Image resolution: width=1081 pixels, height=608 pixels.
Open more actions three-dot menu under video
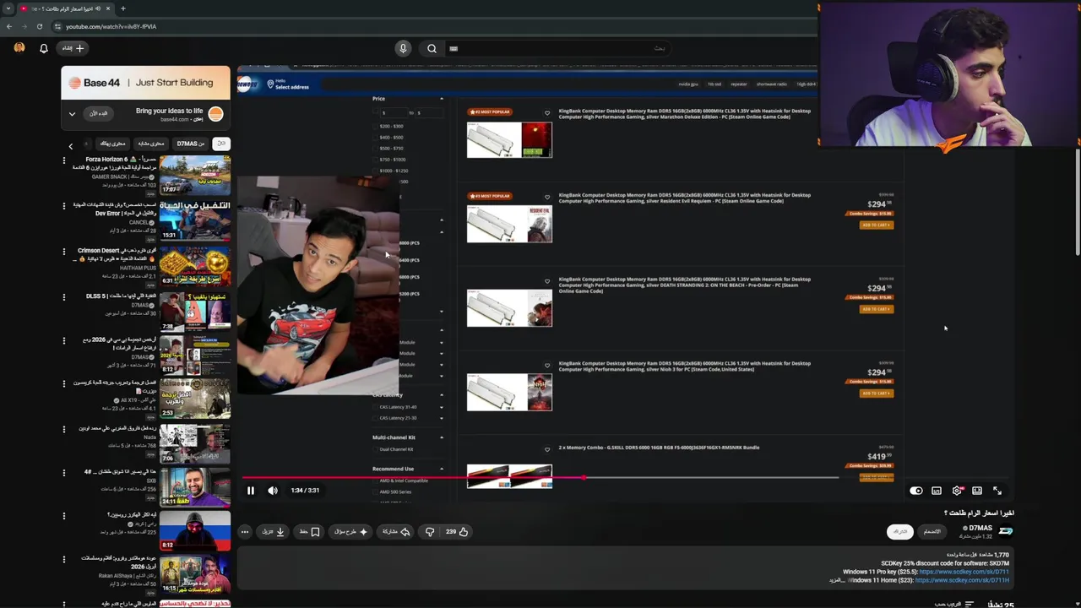click(x=245, y=532)
